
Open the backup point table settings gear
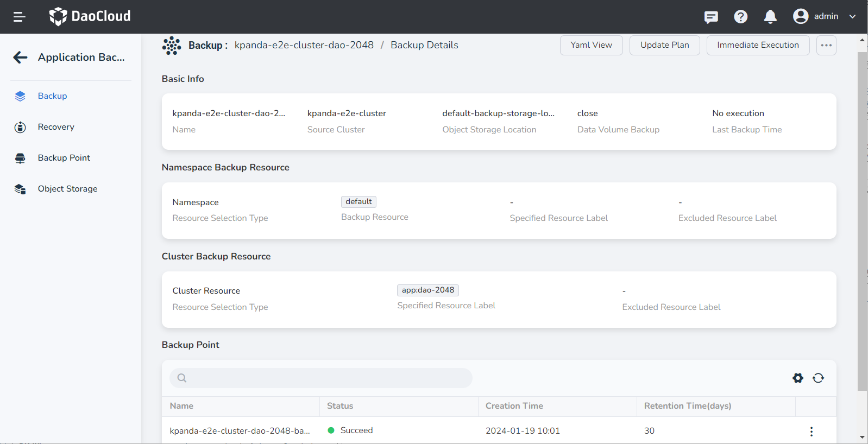pyautogui.click(x=797, y=378)
